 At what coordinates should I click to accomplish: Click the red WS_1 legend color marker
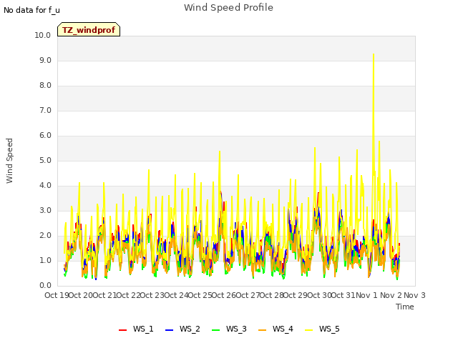(122, 330)
